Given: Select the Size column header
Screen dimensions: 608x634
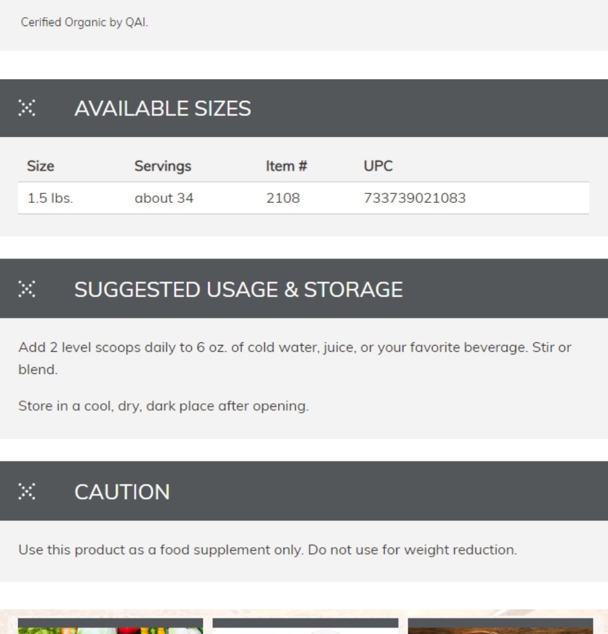Looking at the screenshot, I should coord(41,165).
